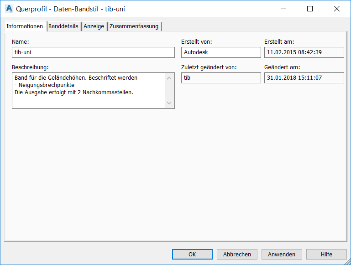Click the Erstellt am date field
The height and width of the screenshot is (265, 351).
(304, 52)
